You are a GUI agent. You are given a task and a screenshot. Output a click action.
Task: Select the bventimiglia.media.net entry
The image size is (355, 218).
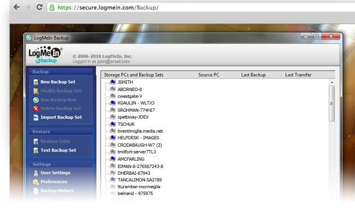[140, 131]
